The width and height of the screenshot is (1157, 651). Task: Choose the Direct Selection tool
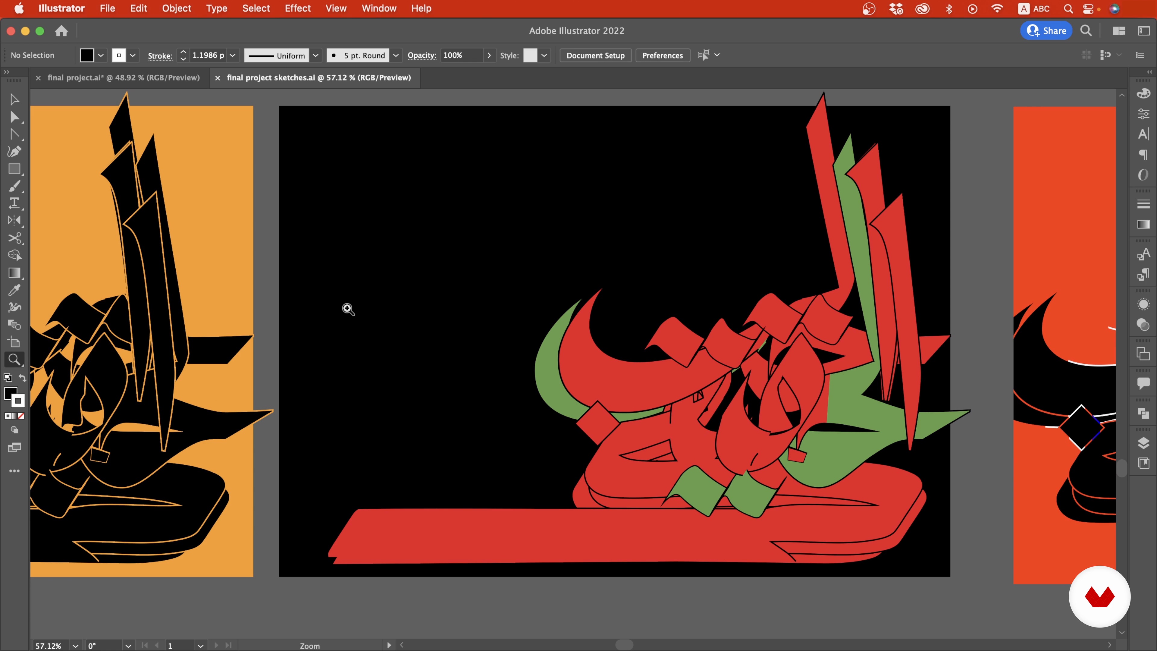pyautogui.click(x=14, y=117)
